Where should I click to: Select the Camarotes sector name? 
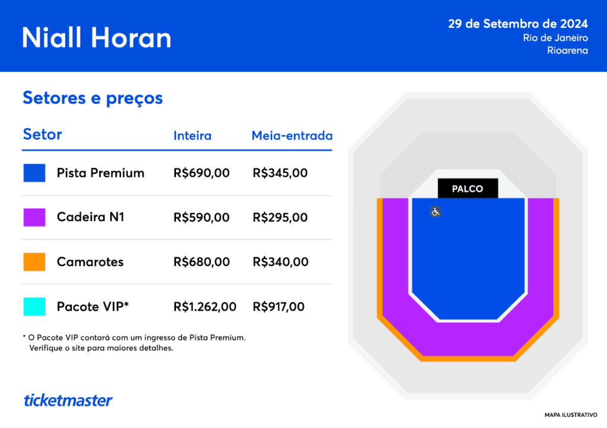(x=90, y=262)
